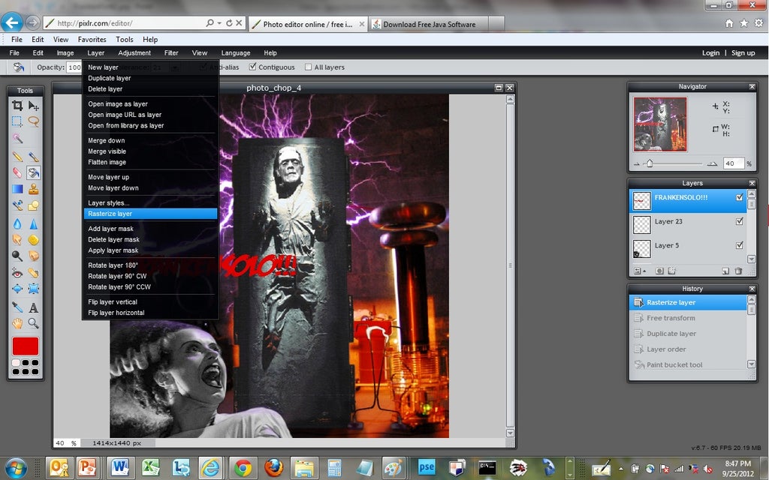Hide Layer 5 using its checkbox
769x480 pixels.
click(739, 245)
